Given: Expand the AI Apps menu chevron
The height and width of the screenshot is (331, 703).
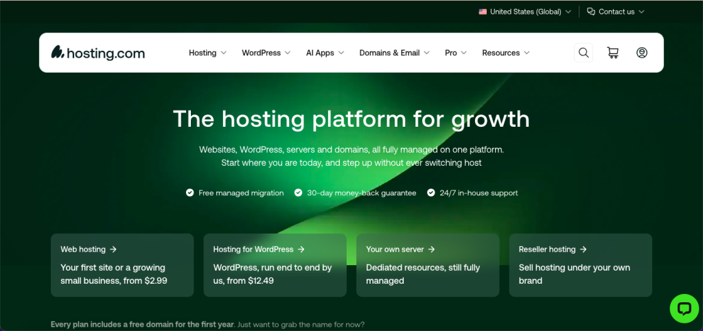Looking at the screenshot, I should [x=341, y=53].
